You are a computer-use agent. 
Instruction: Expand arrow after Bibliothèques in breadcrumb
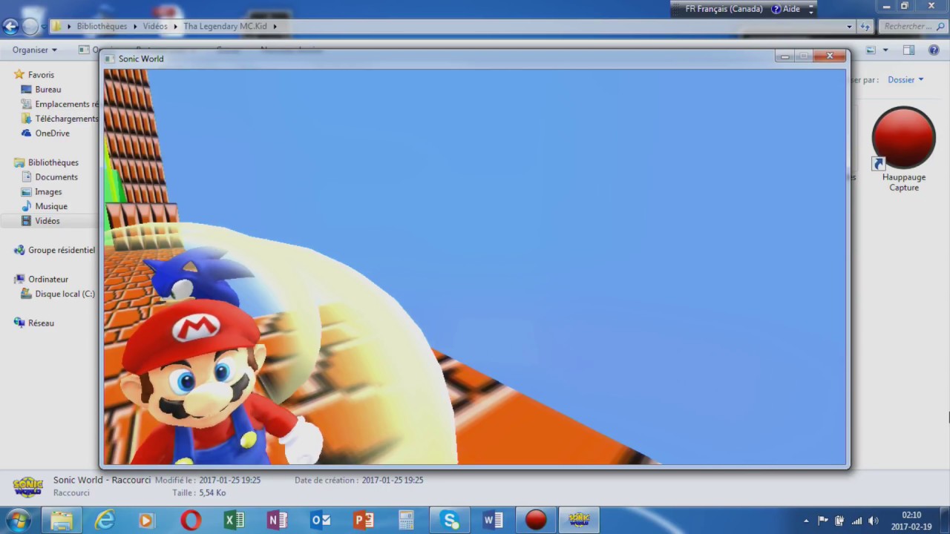(x=135, y=27)
